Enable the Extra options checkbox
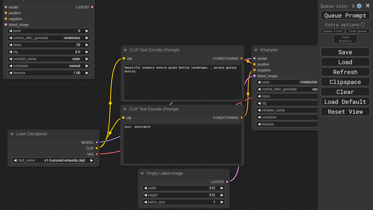373x210 pixels. click(x=363, y=24)
